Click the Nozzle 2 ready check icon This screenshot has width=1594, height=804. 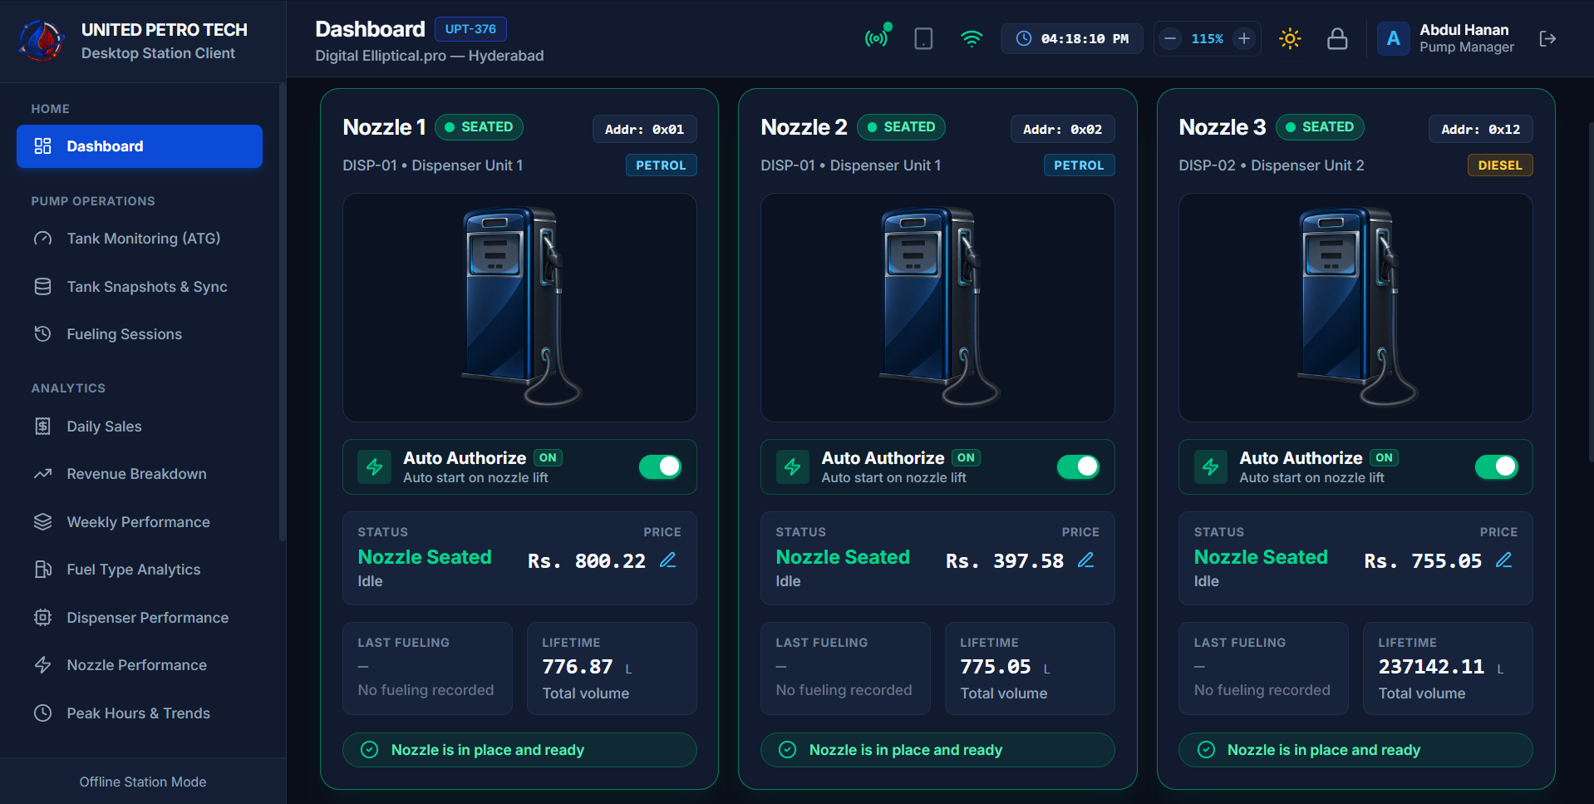click(788, 750)
